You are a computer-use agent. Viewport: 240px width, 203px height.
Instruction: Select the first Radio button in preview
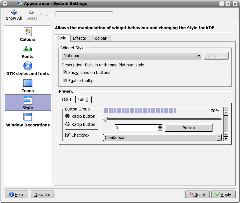click(x=67, y=116)
